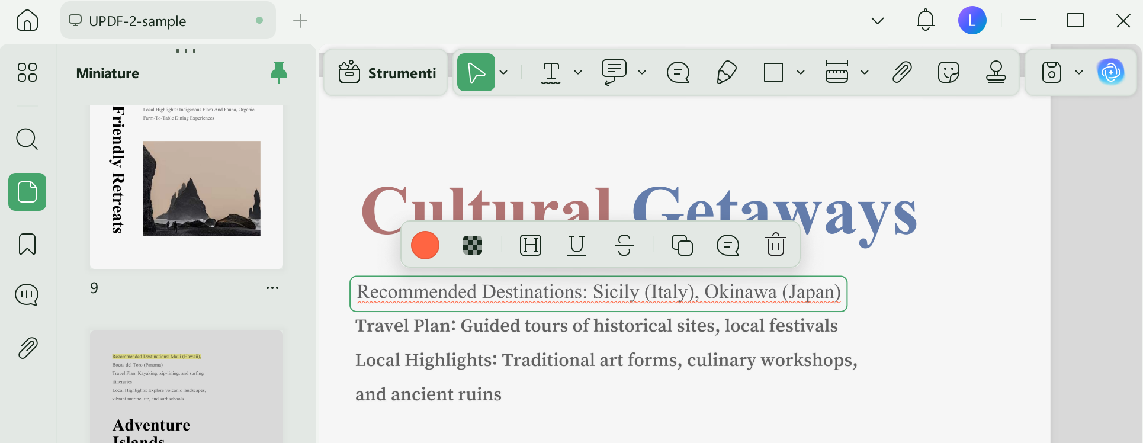This screenshot has height=443, width=1143.
Task: Select the pointer selection tool
Action: (x=476, y=72)
